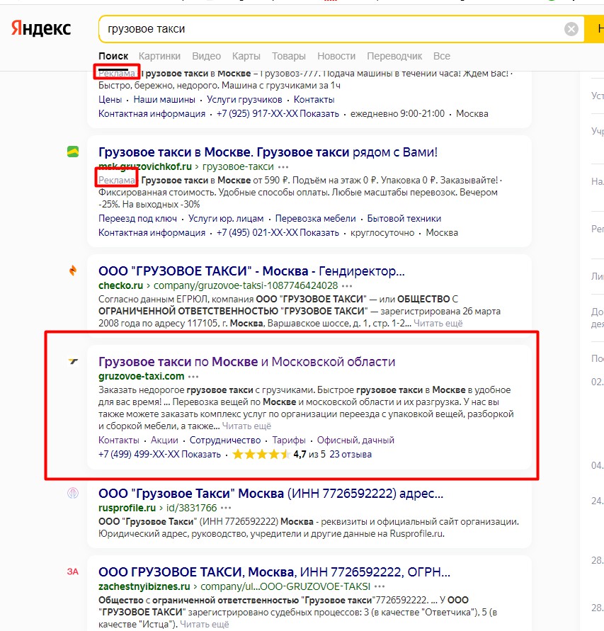604x631 pixels.
Task: Expand 'Читать ещё' in zachestnyibiznes snippet
Action: [205, 624]
